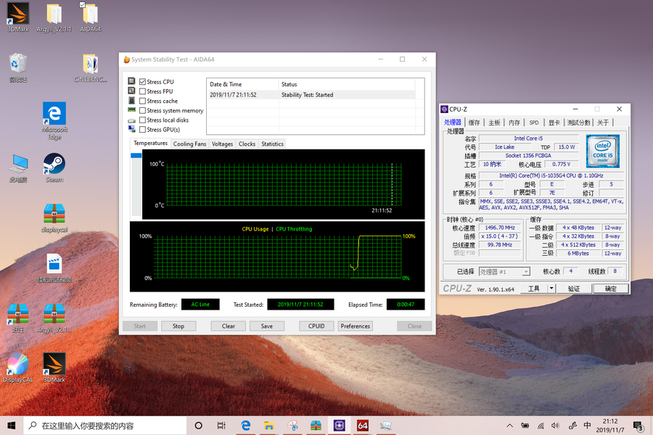Select the video clip file icon on the desktop
Screen dimensions: 653x435
pos(54,268)
